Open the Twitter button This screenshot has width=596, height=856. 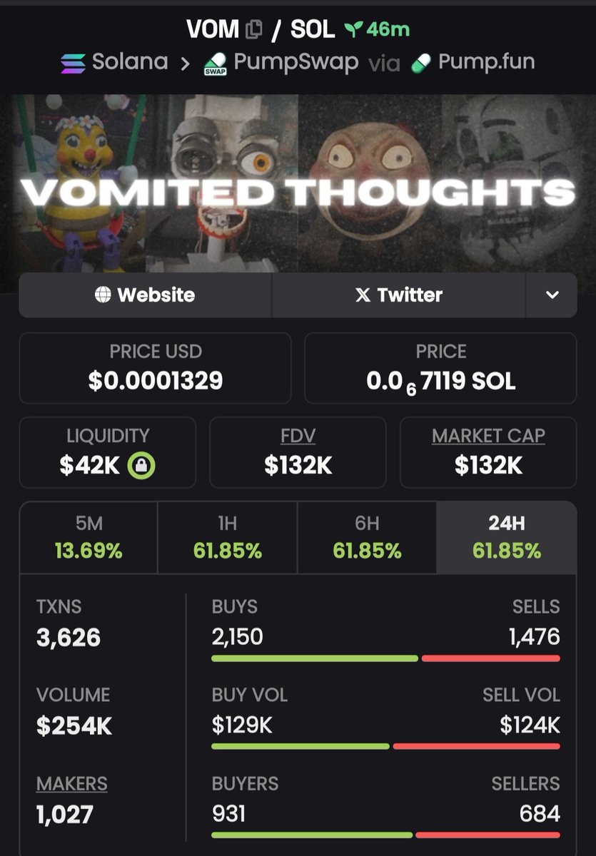pyautogui.click(x=399, y=295)
